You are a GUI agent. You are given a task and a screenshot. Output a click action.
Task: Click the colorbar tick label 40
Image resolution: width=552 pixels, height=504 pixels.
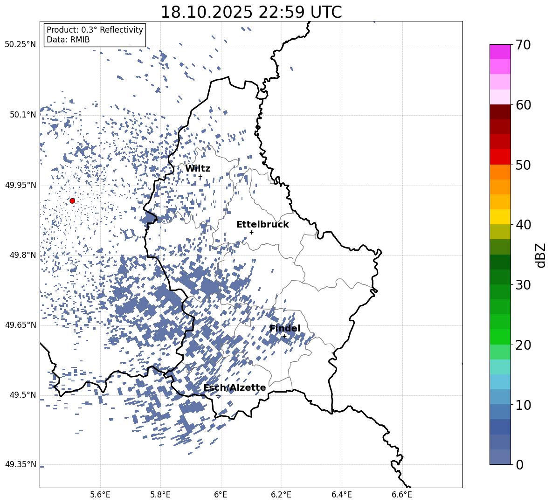524,225
